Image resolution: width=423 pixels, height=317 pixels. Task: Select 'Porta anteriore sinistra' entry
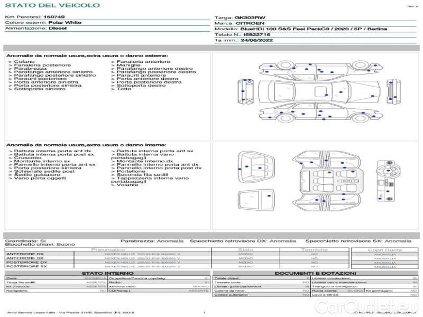(x=46, y=82)
